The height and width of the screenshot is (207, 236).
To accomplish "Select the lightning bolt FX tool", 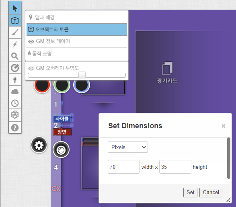I will coord(15,44).
